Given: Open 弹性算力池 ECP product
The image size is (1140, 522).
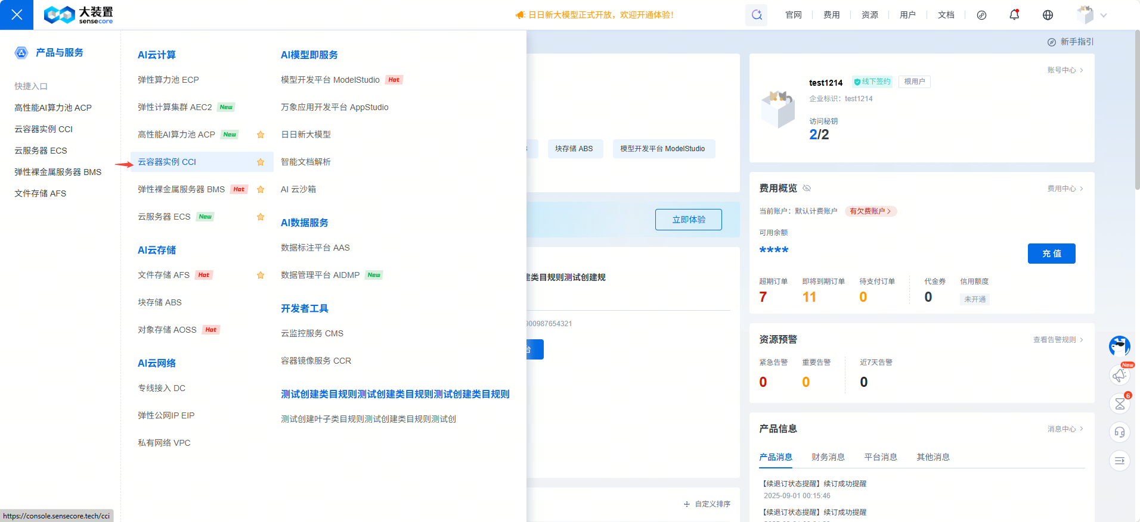Looking at the screenshot, I should click(x=168, y=80).
